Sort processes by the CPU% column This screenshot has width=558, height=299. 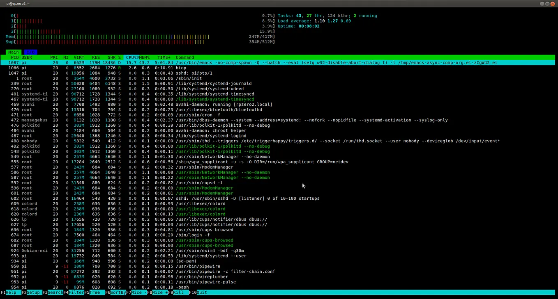(132, 57)
